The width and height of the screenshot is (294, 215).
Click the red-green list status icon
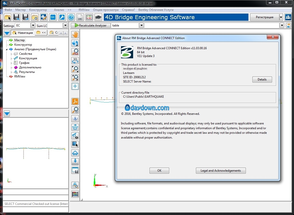click(89, 17)
